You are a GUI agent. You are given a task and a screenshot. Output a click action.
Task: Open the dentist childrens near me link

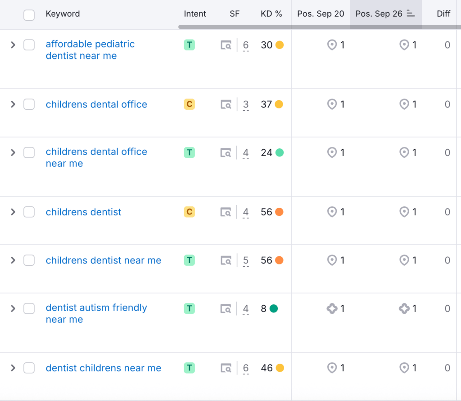[103, 368]
